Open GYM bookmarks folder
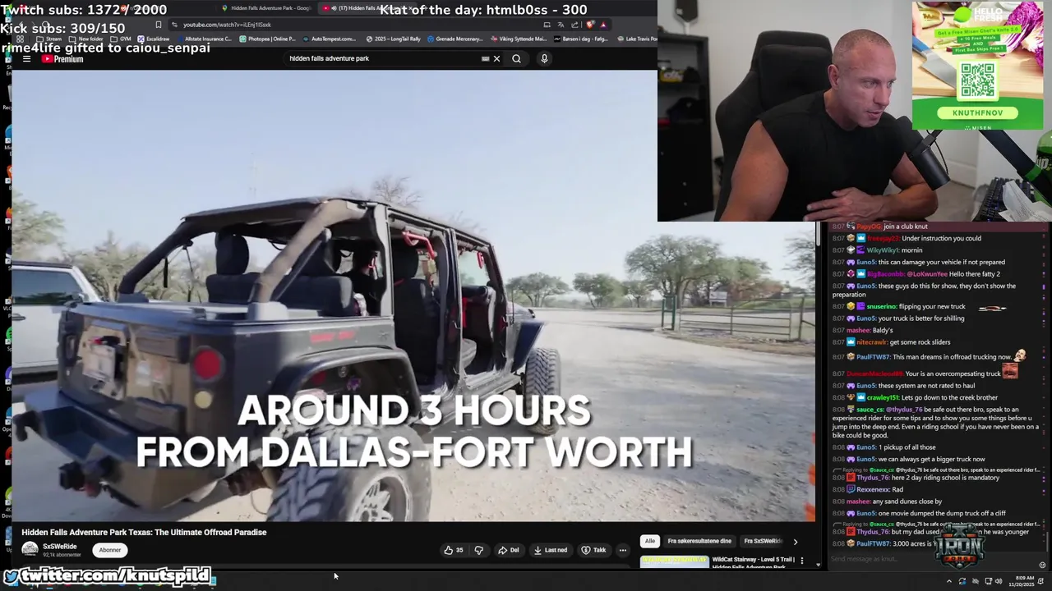This screenshot has height=591, width=1052. point(121,39)
